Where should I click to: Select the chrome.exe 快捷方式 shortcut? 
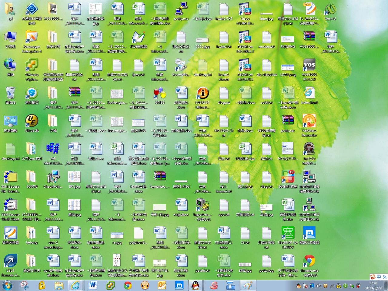(309, 266)
